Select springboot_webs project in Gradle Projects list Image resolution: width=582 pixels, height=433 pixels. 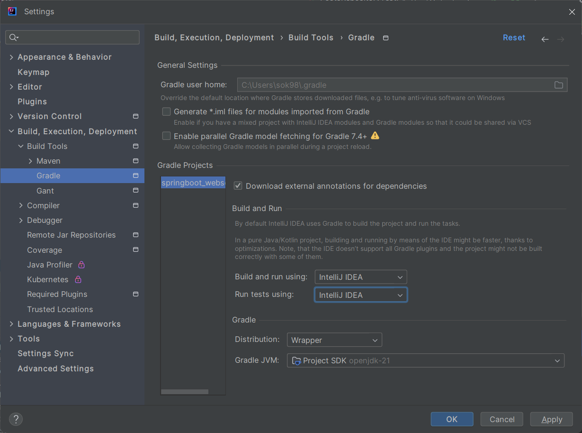[x=193, y=183]
